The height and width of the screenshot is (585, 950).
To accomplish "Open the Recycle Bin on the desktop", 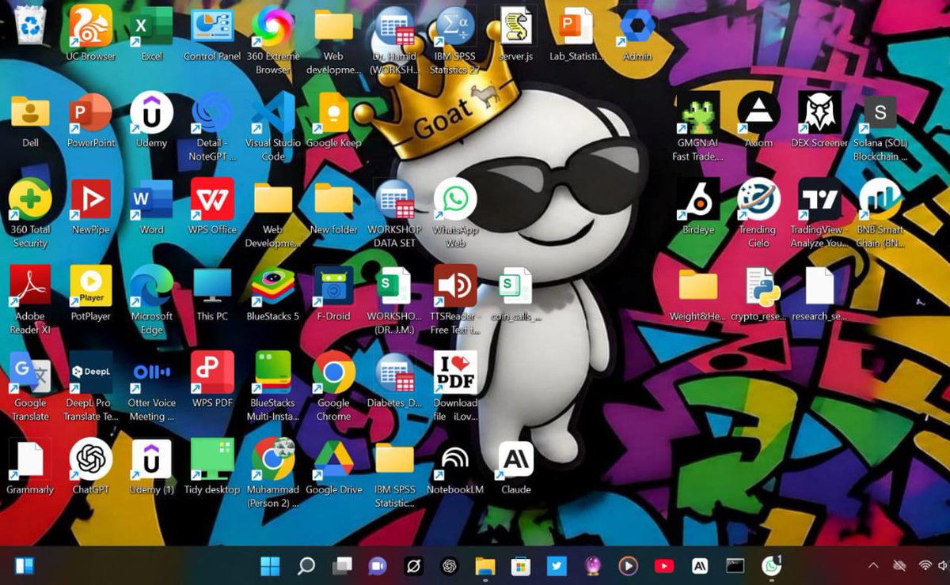I will 31,25.
